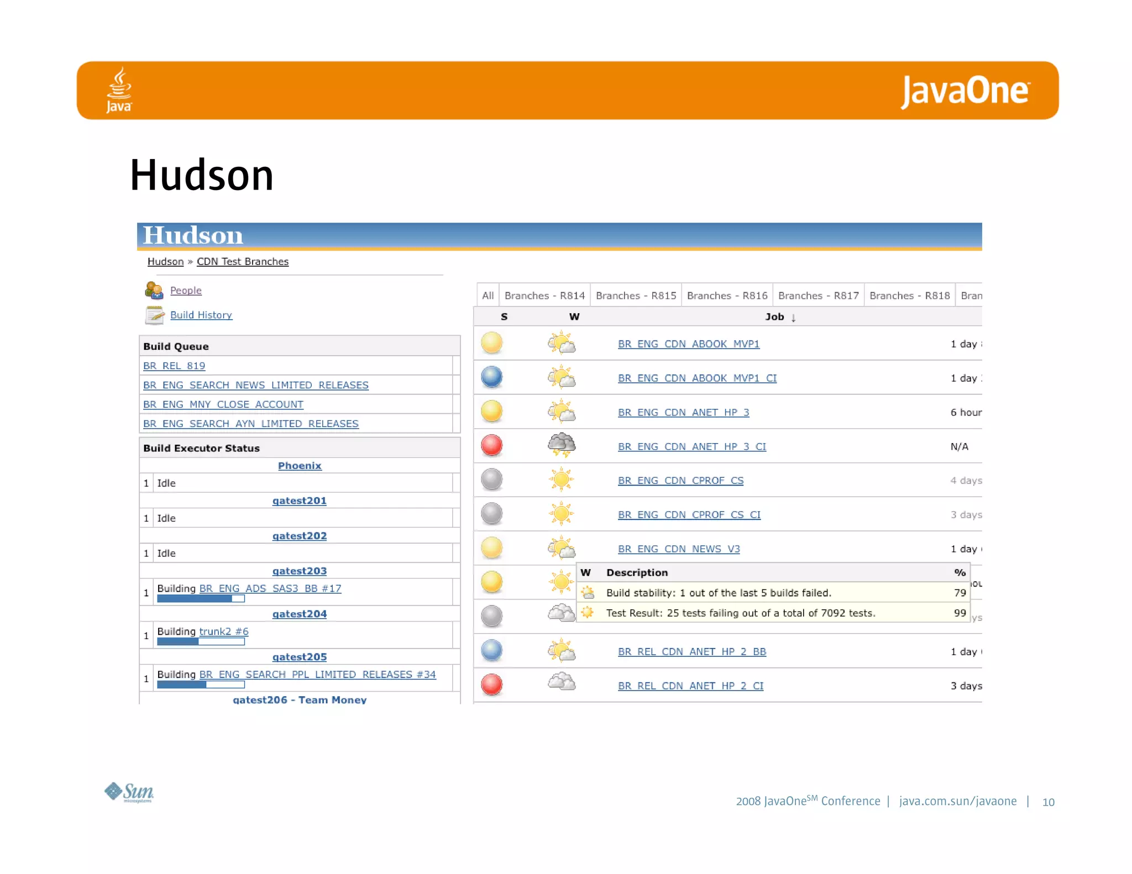Switch to Branches - R816 tab
Screen dimensions: 1132x874
(727, 296)
